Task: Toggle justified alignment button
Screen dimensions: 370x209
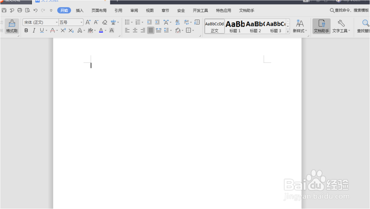Action: pyautogui.click(x=151, y=30)
